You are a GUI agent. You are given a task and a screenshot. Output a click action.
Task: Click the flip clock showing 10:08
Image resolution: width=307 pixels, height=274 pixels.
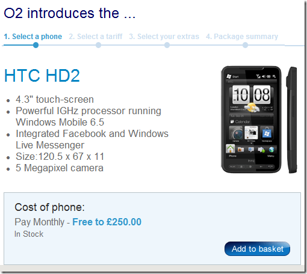coord(252,94)
